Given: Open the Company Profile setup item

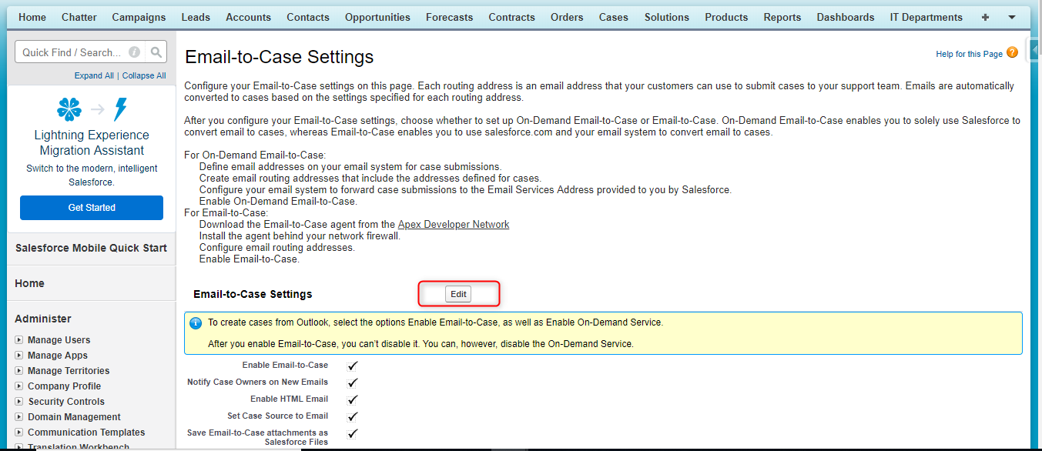Looking at the screenshot, I should click(x=64, y=386).
